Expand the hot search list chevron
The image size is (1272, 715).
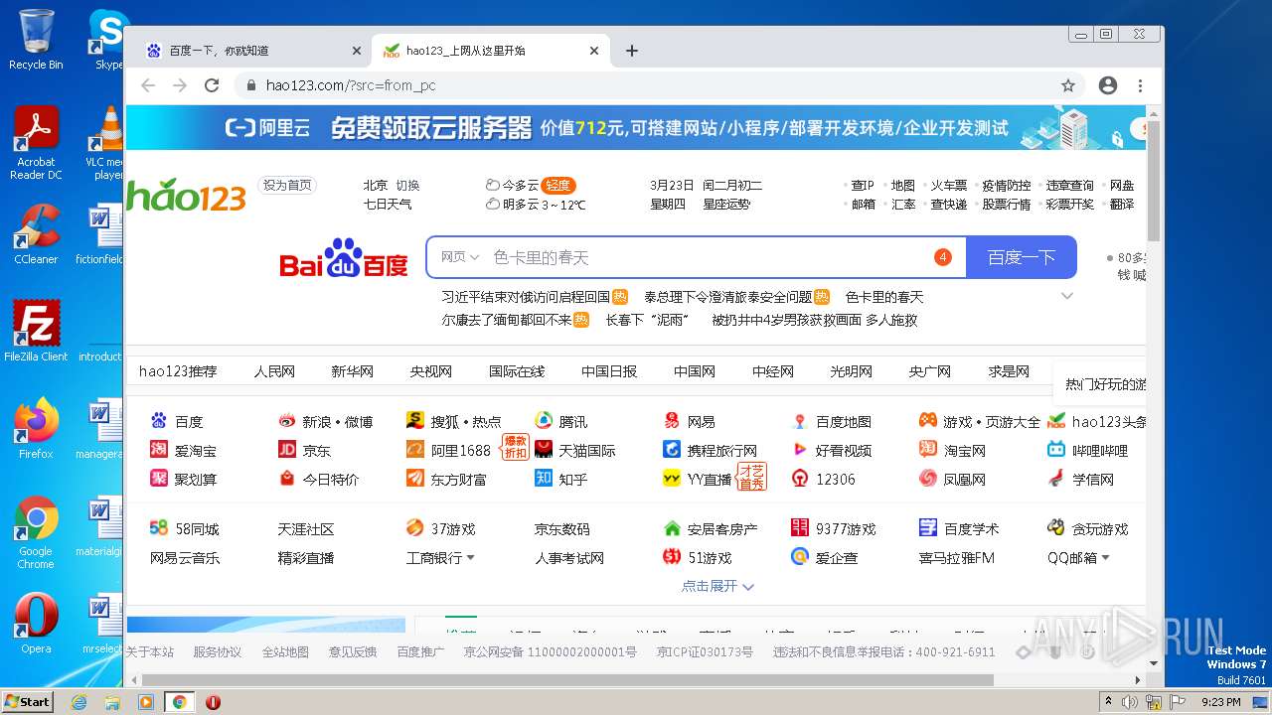(x=1067, y=296)
